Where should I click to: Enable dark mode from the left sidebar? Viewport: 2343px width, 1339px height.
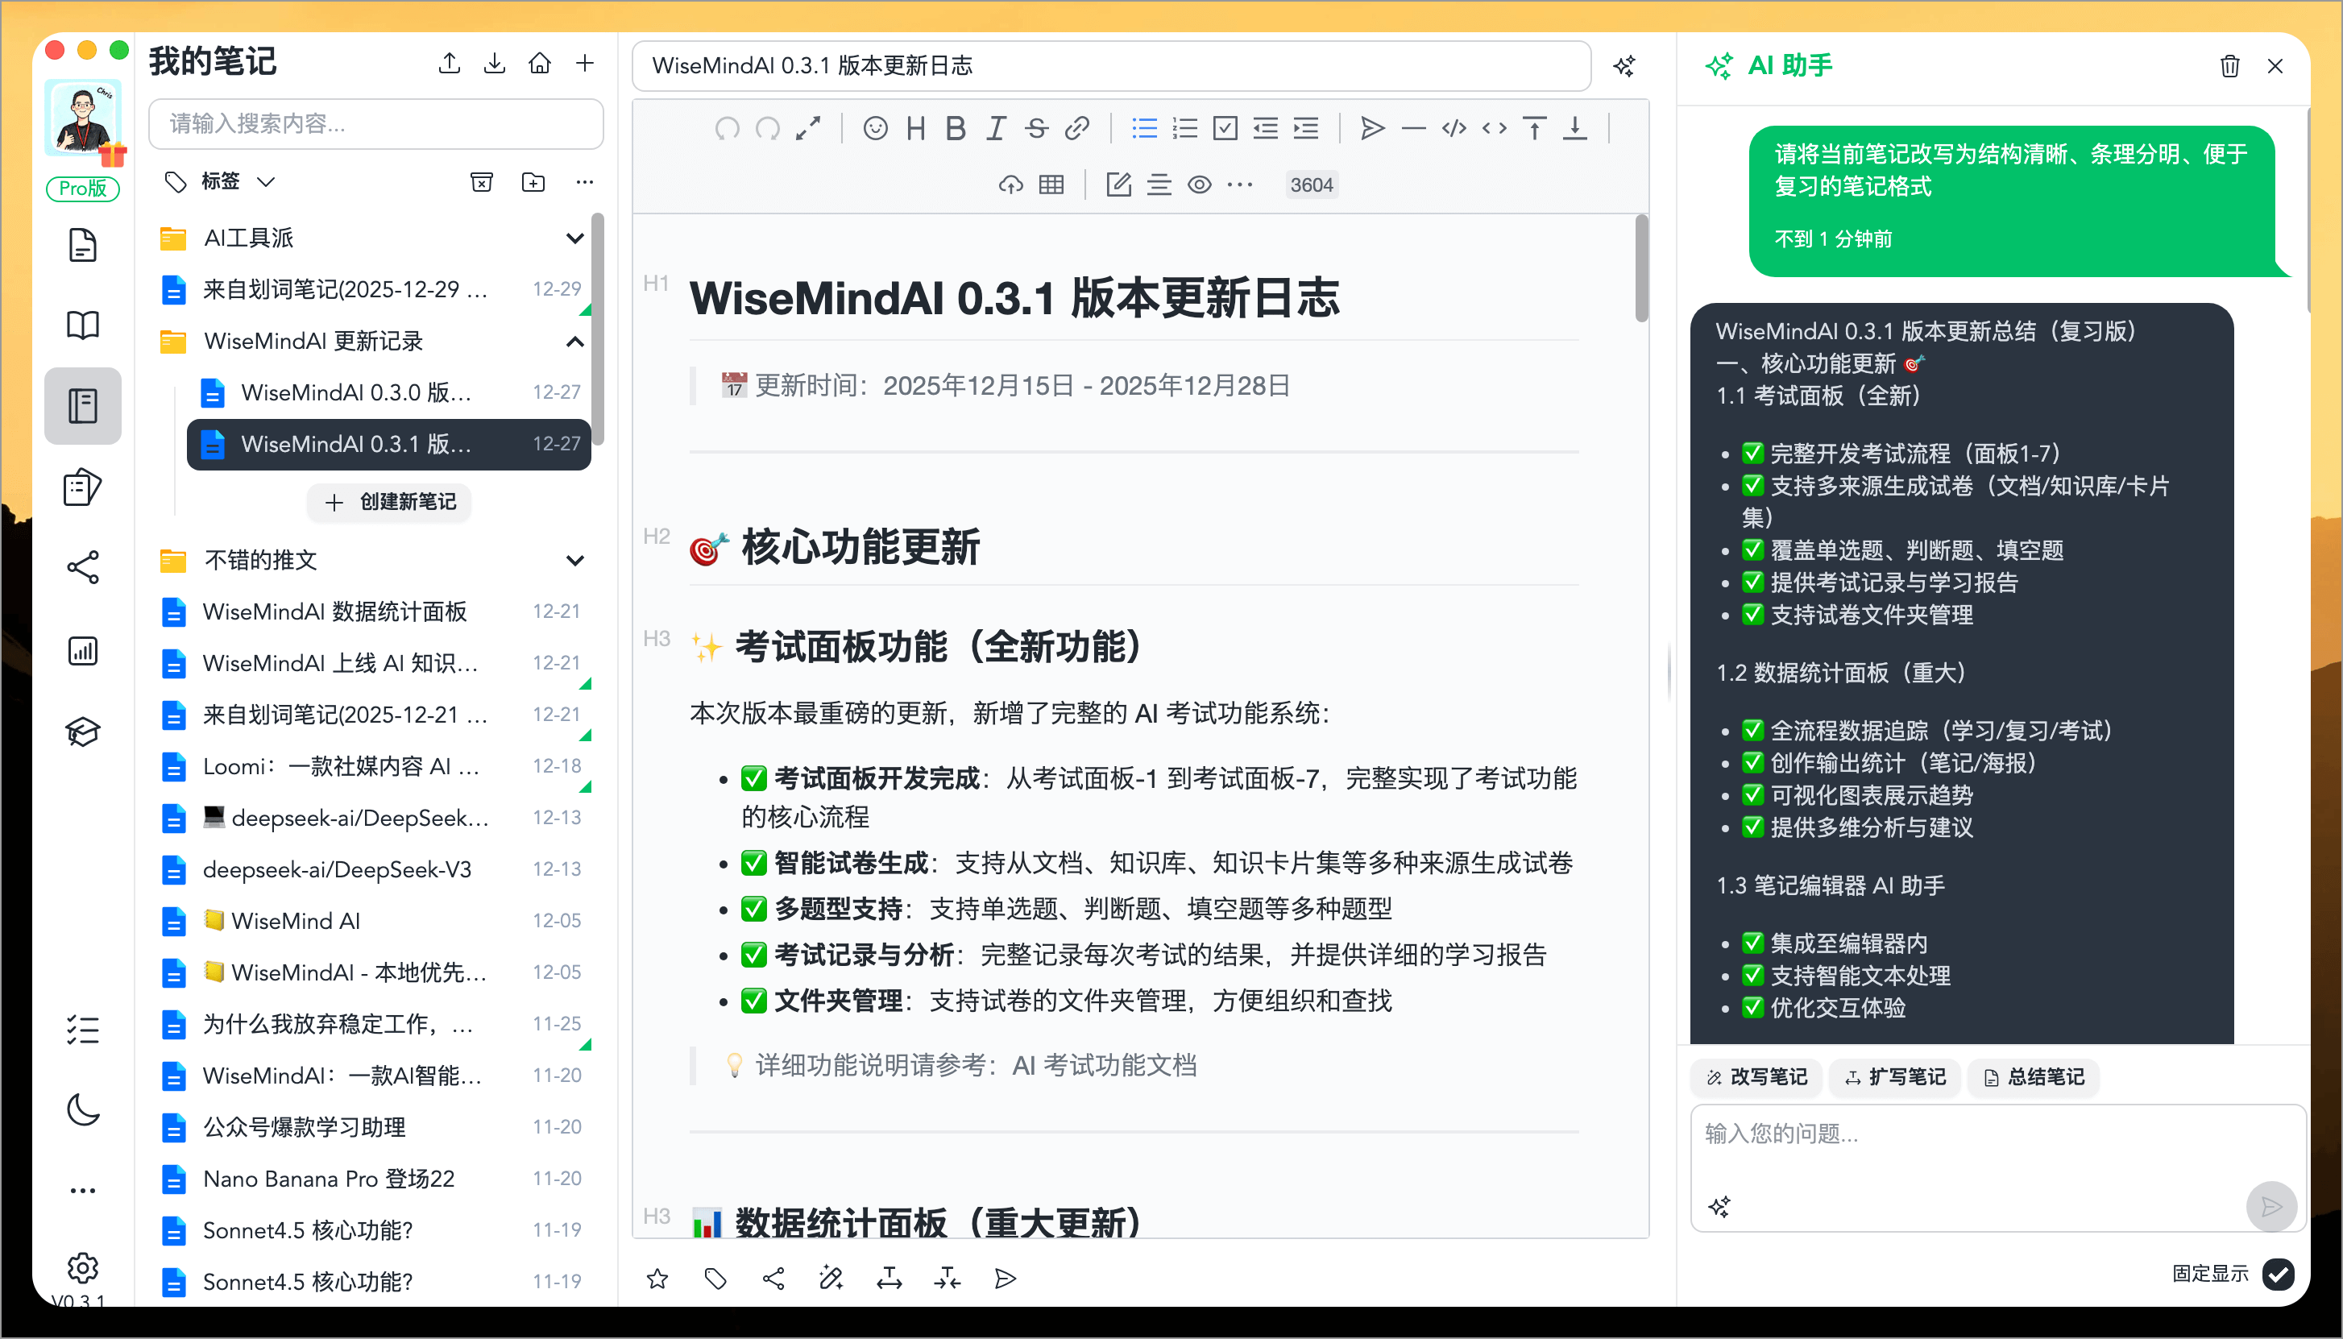click(x=83, y=1109)
